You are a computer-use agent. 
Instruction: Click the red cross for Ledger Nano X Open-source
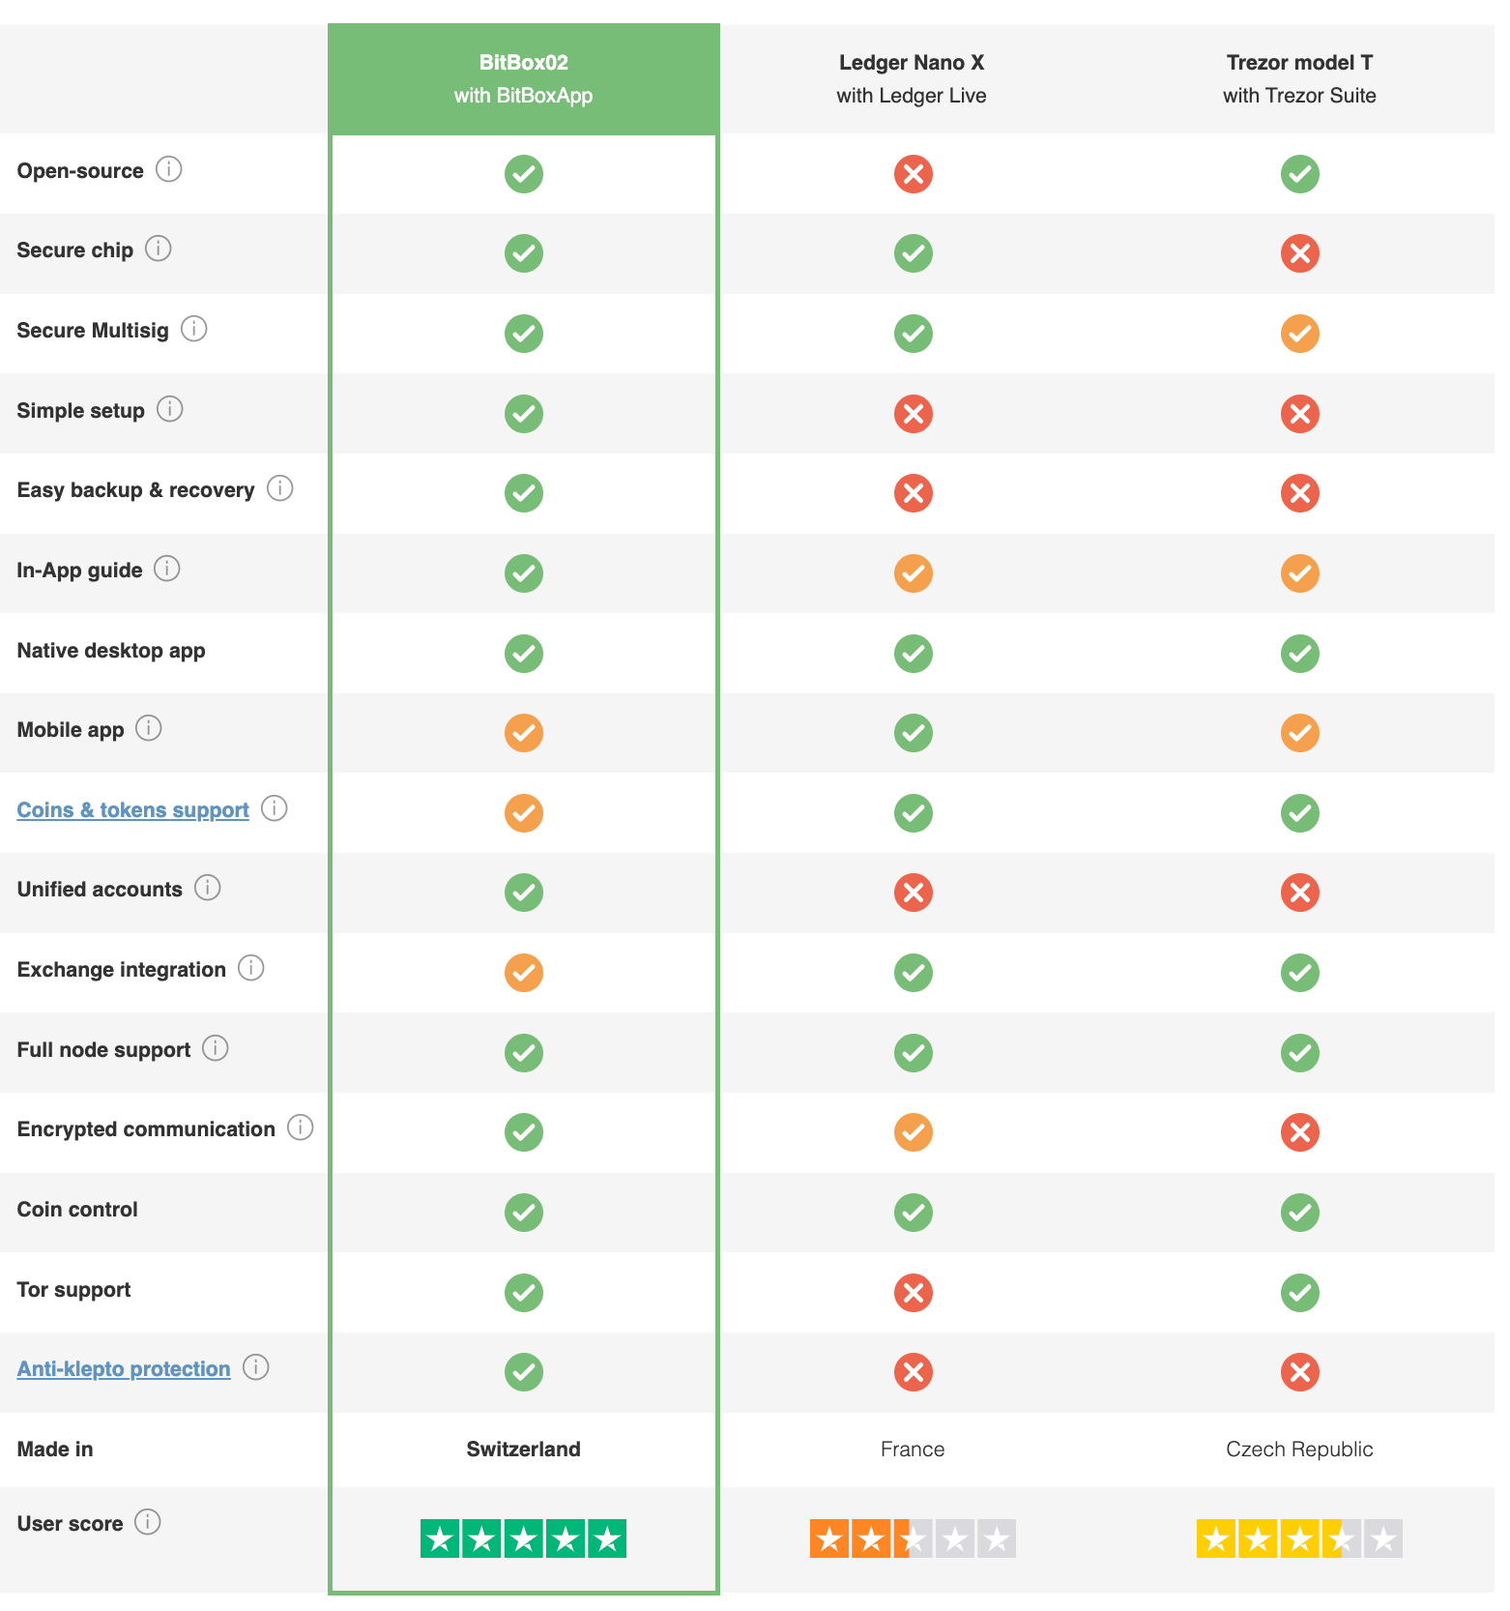913,174
